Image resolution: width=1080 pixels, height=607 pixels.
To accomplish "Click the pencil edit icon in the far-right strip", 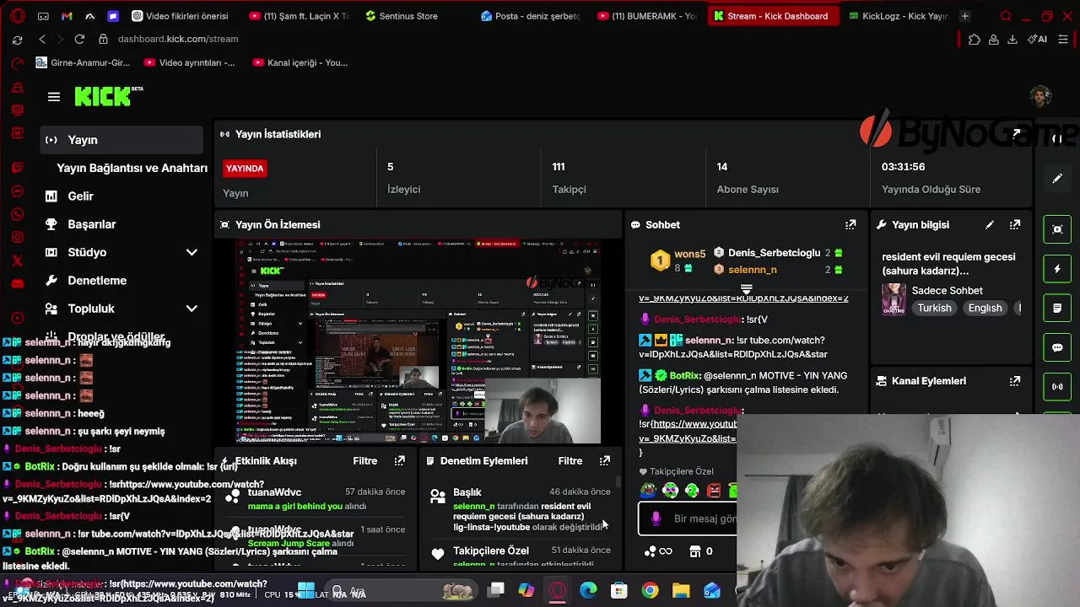I will click(1057, 179).
